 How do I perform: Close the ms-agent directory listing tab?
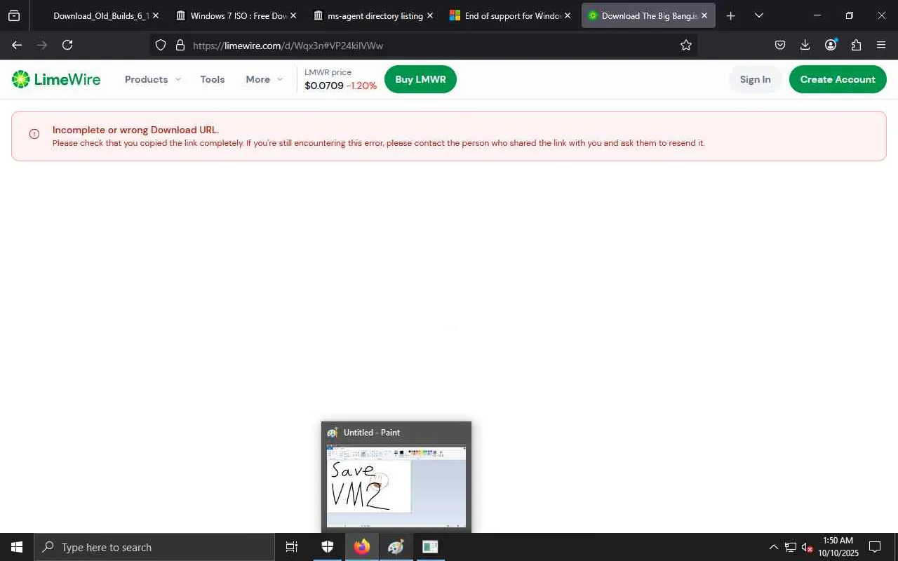(429, 15)
